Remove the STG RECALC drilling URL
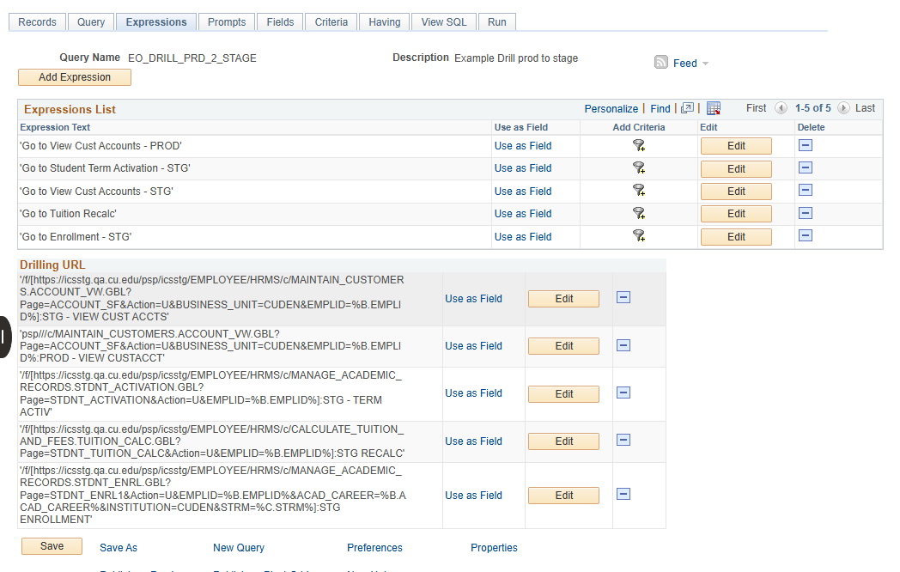The image size is (900, 572). (x=623, y=441)
